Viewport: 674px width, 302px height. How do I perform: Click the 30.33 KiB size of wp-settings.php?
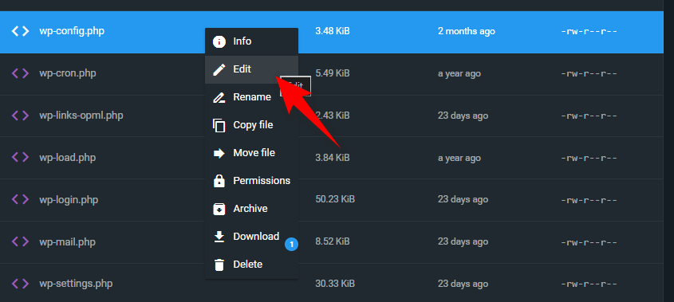335,284
